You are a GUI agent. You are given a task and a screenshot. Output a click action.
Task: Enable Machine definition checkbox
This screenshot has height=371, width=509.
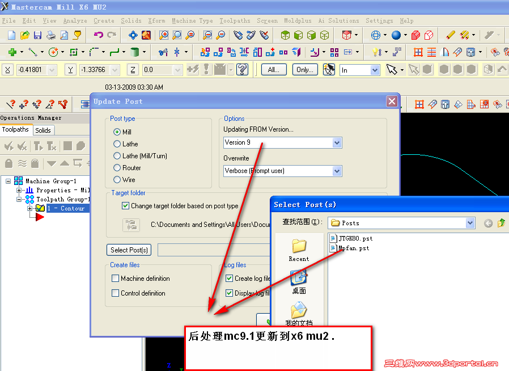(x=115, y=279)
